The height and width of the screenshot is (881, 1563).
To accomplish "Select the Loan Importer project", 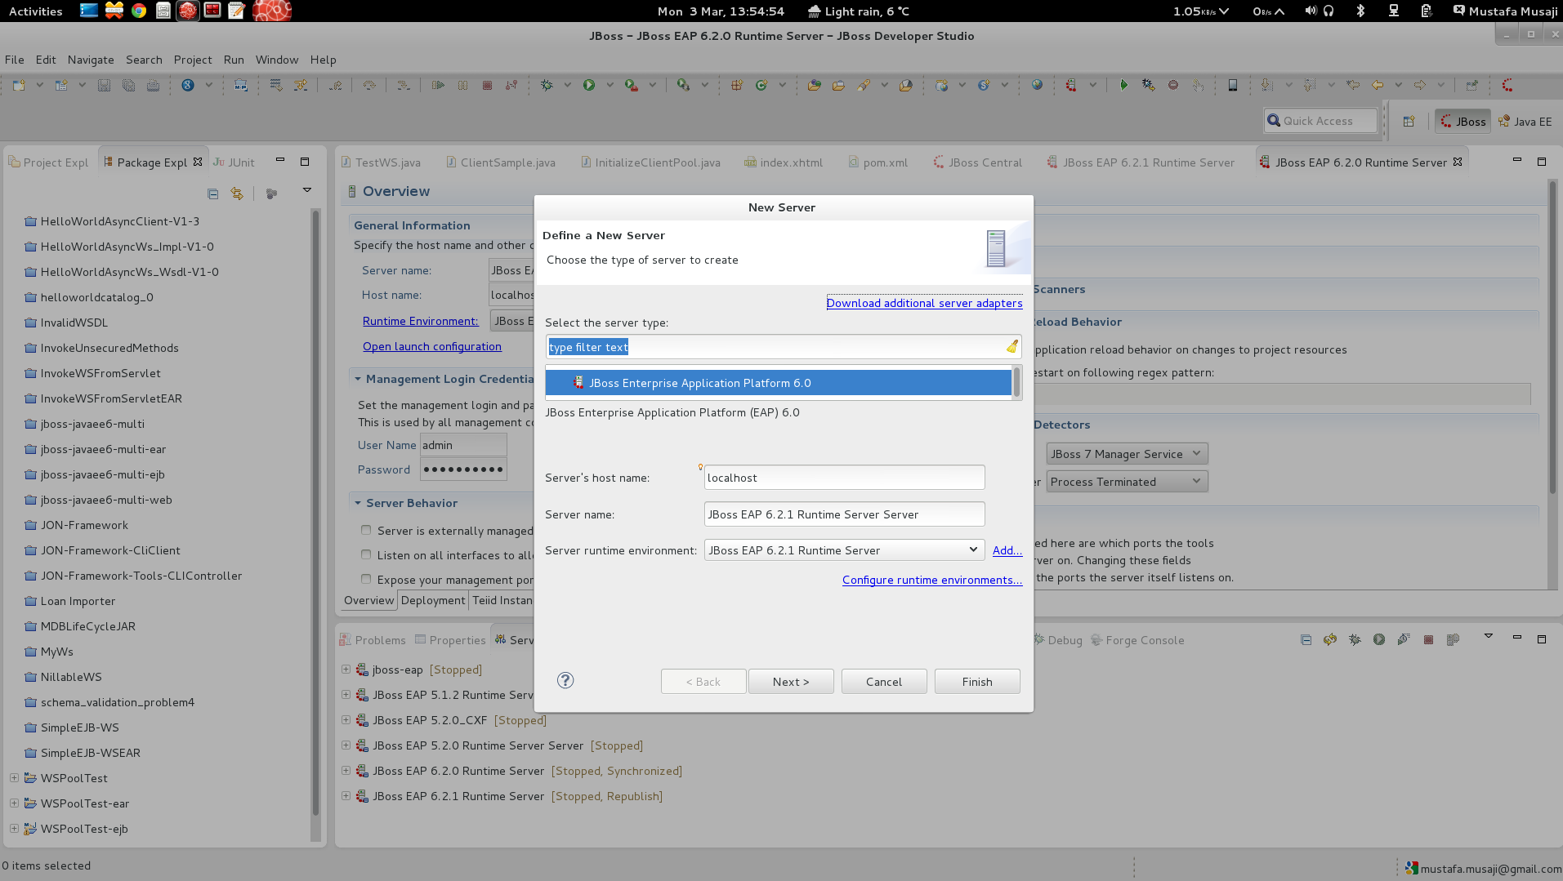I will click(78, 601).
